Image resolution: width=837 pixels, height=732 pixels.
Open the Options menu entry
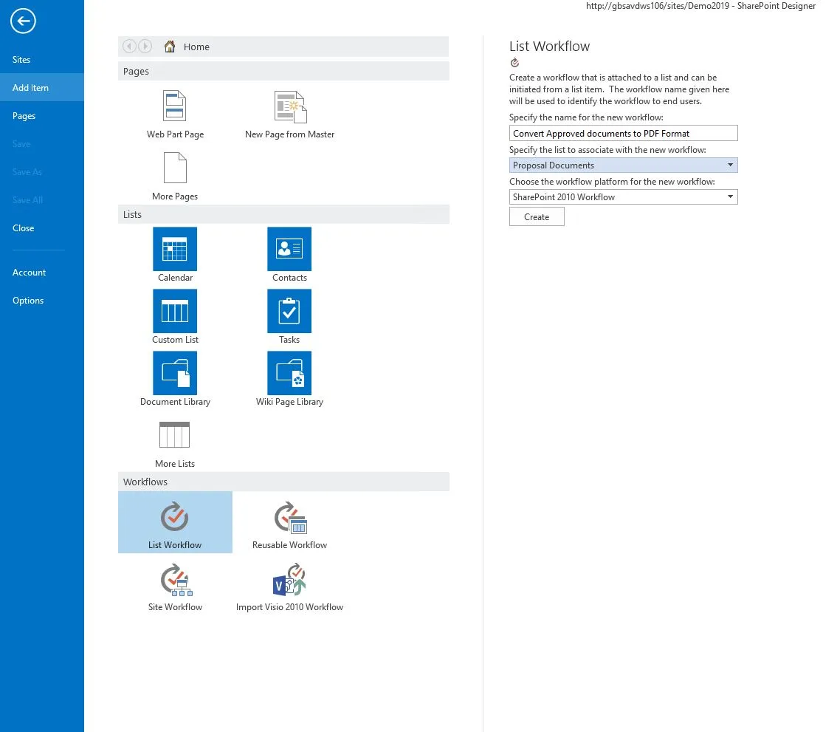click(x=28, y=300)
